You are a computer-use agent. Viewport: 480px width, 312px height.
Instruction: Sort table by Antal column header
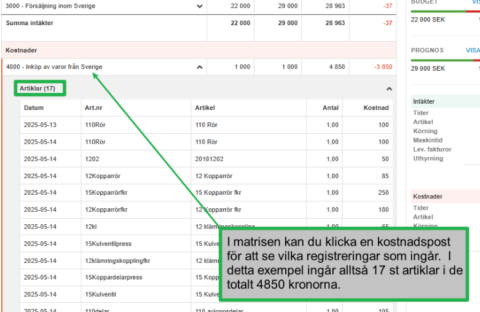click(x=330, y=107)
